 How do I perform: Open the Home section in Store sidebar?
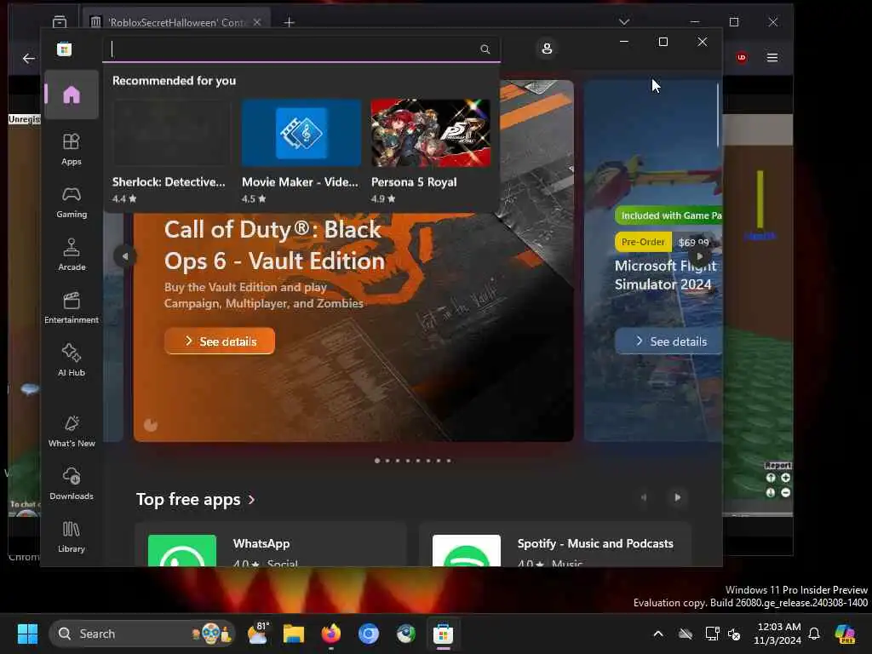[72, 95]
